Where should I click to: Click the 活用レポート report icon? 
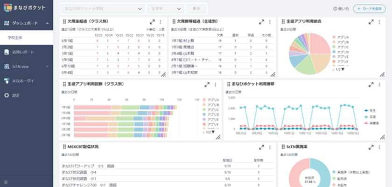pos(7,52)
